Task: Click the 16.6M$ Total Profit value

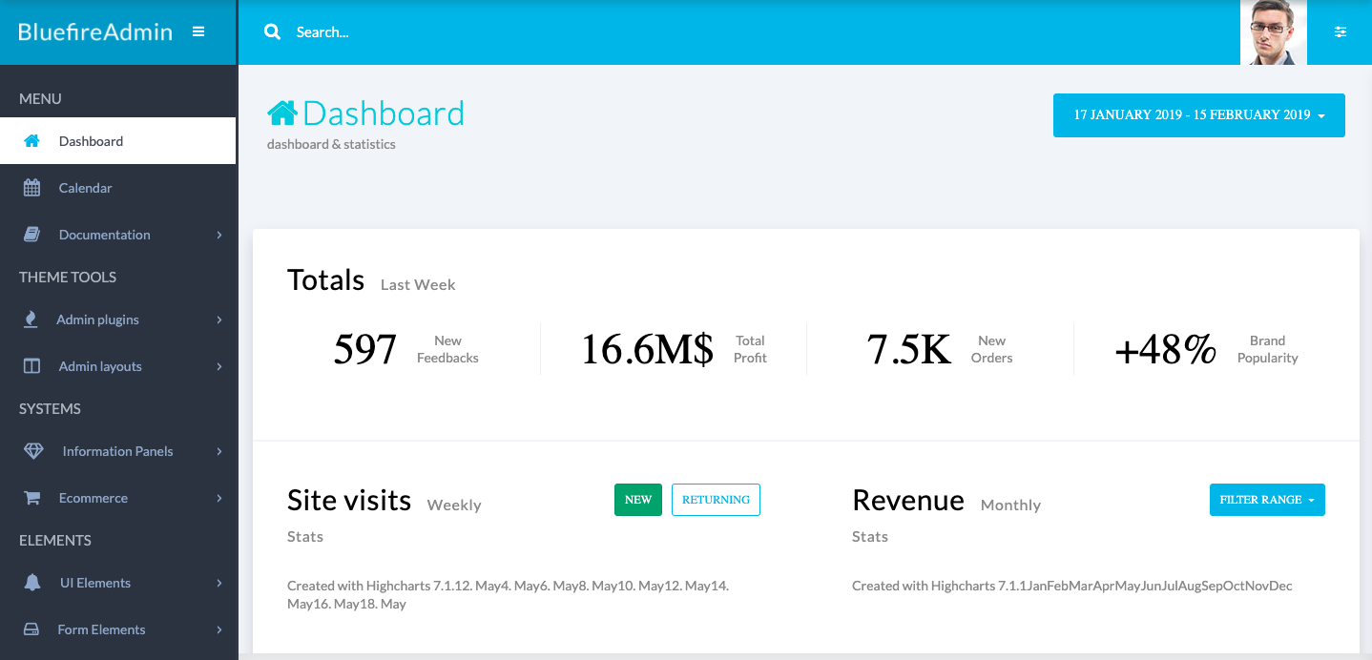Action: [647, 350]
